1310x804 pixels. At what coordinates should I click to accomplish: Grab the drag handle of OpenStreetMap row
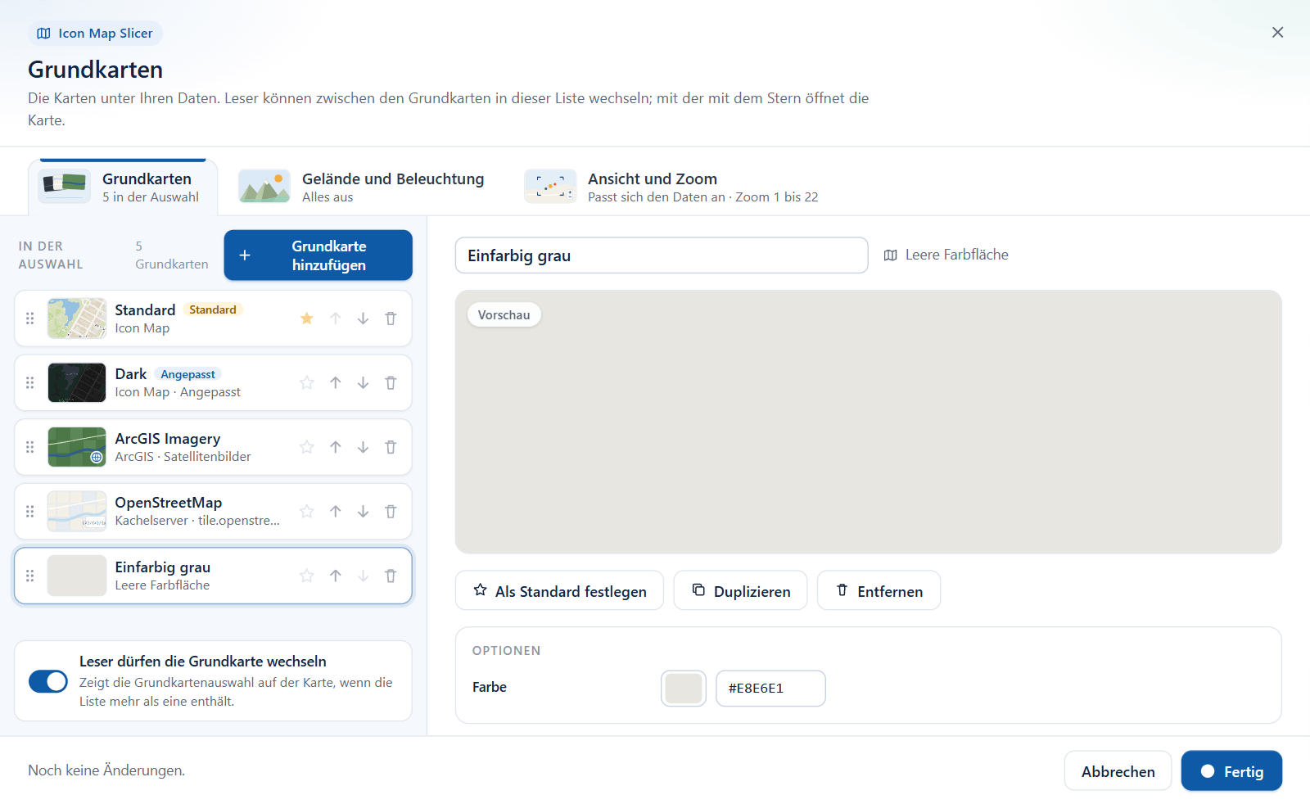[30, 512]
